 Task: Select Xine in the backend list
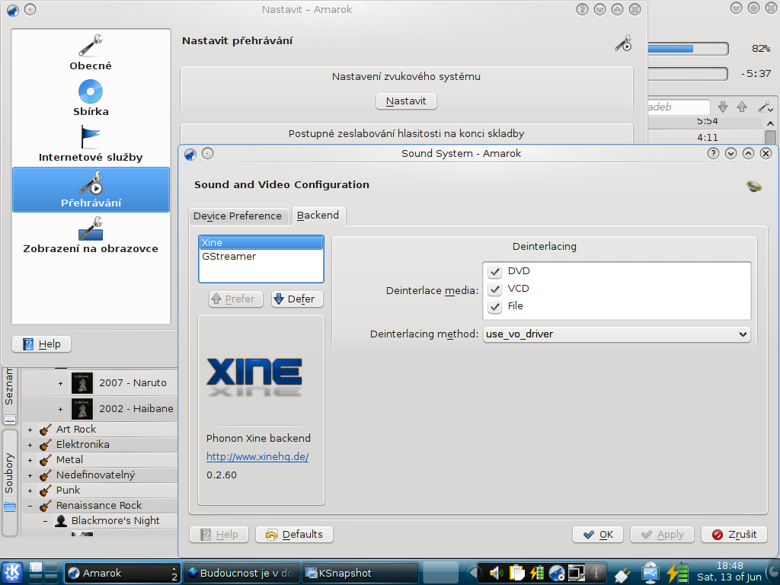[261, 243]
